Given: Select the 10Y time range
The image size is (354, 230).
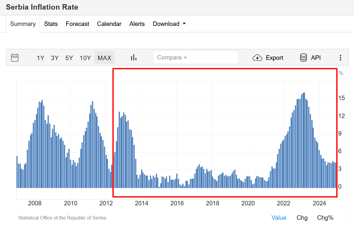Looking at the screenshot, I should 85,58.
